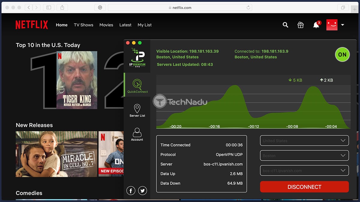Click the 5 KB download rate
The image size is (360, 202).
[295, 80]
